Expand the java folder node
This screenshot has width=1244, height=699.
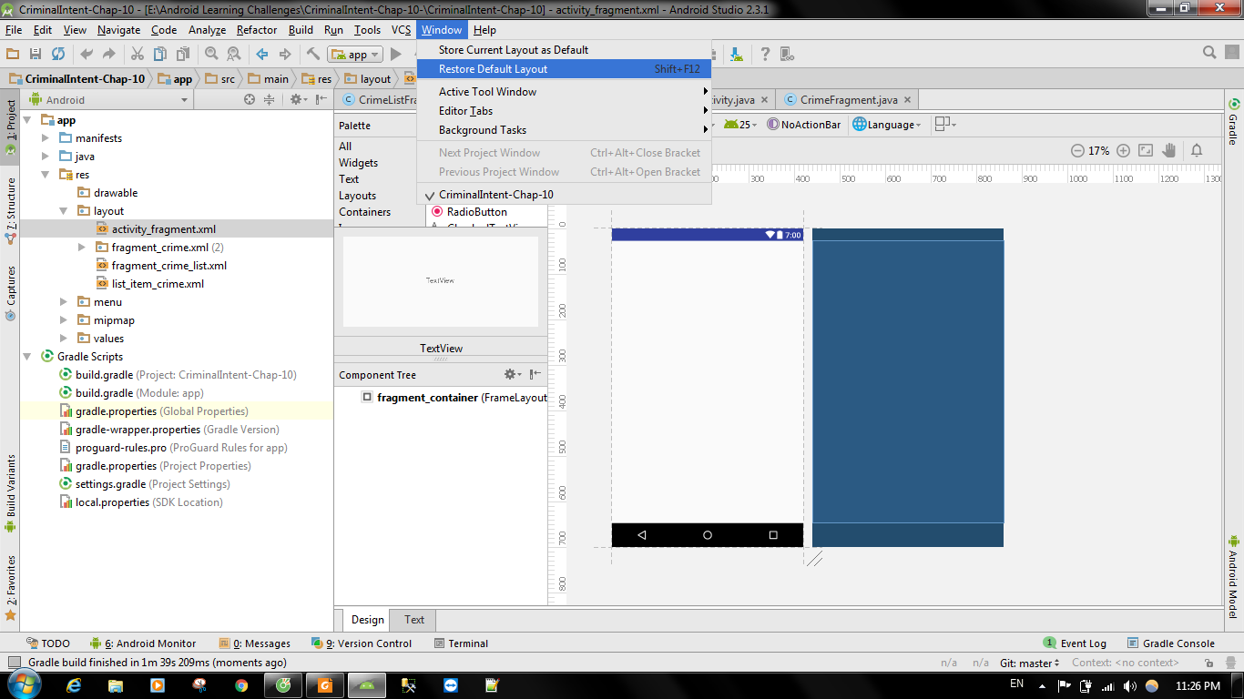pyautogui.click(x=46, y=156)
